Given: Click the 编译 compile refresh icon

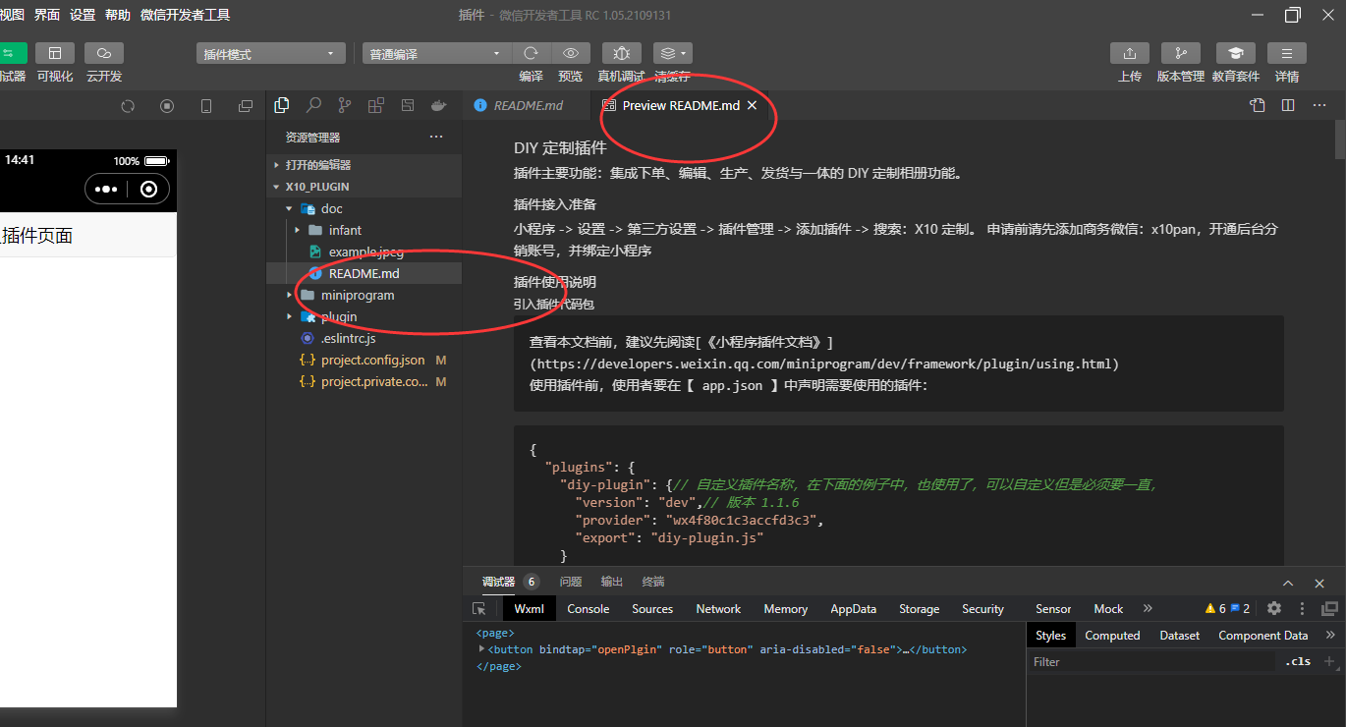Looking at the screenshot, I should pos(532,53).
